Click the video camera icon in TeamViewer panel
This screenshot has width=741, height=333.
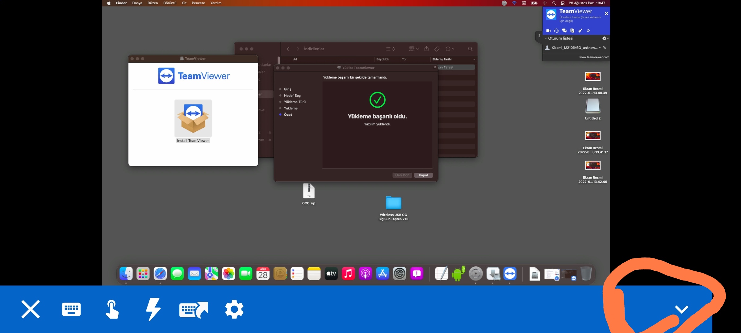[x=548, y=31]
